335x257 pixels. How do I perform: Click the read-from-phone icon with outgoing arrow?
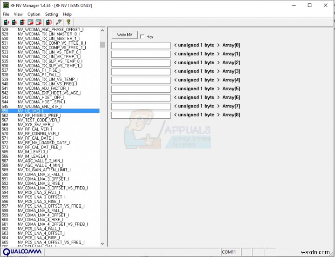coord(7,22)
